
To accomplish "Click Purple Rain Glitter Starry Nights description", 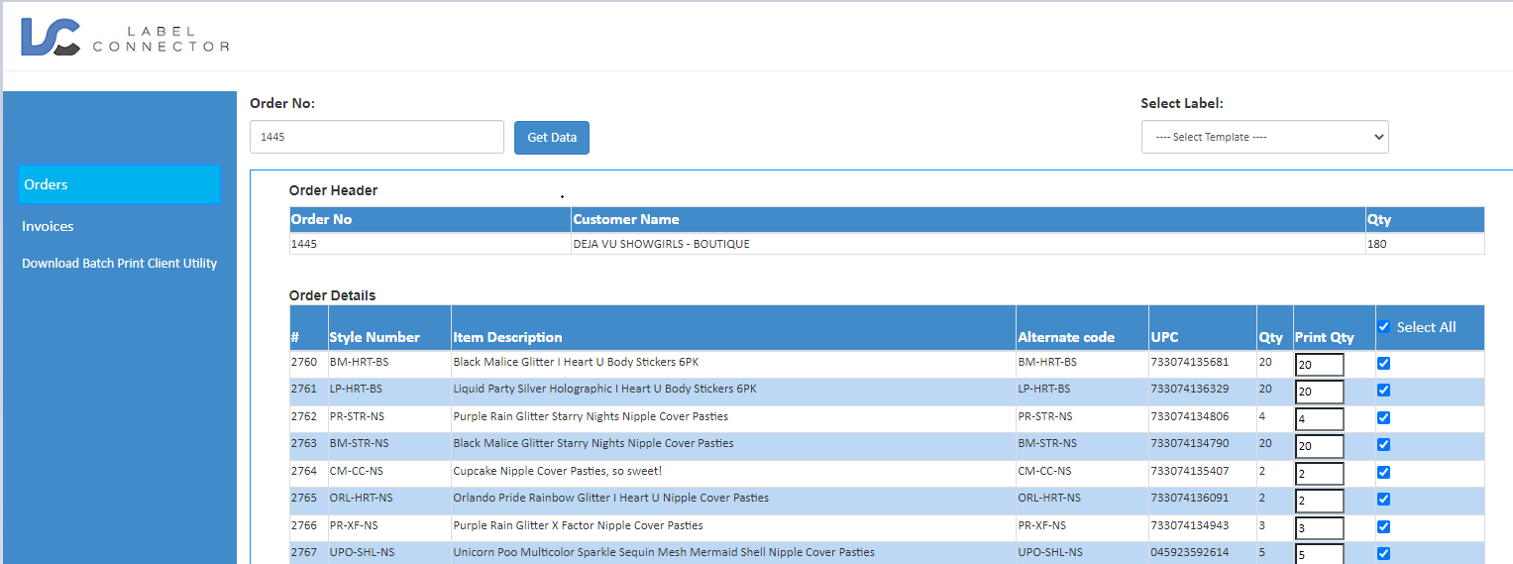I will [x=591, y=417].
